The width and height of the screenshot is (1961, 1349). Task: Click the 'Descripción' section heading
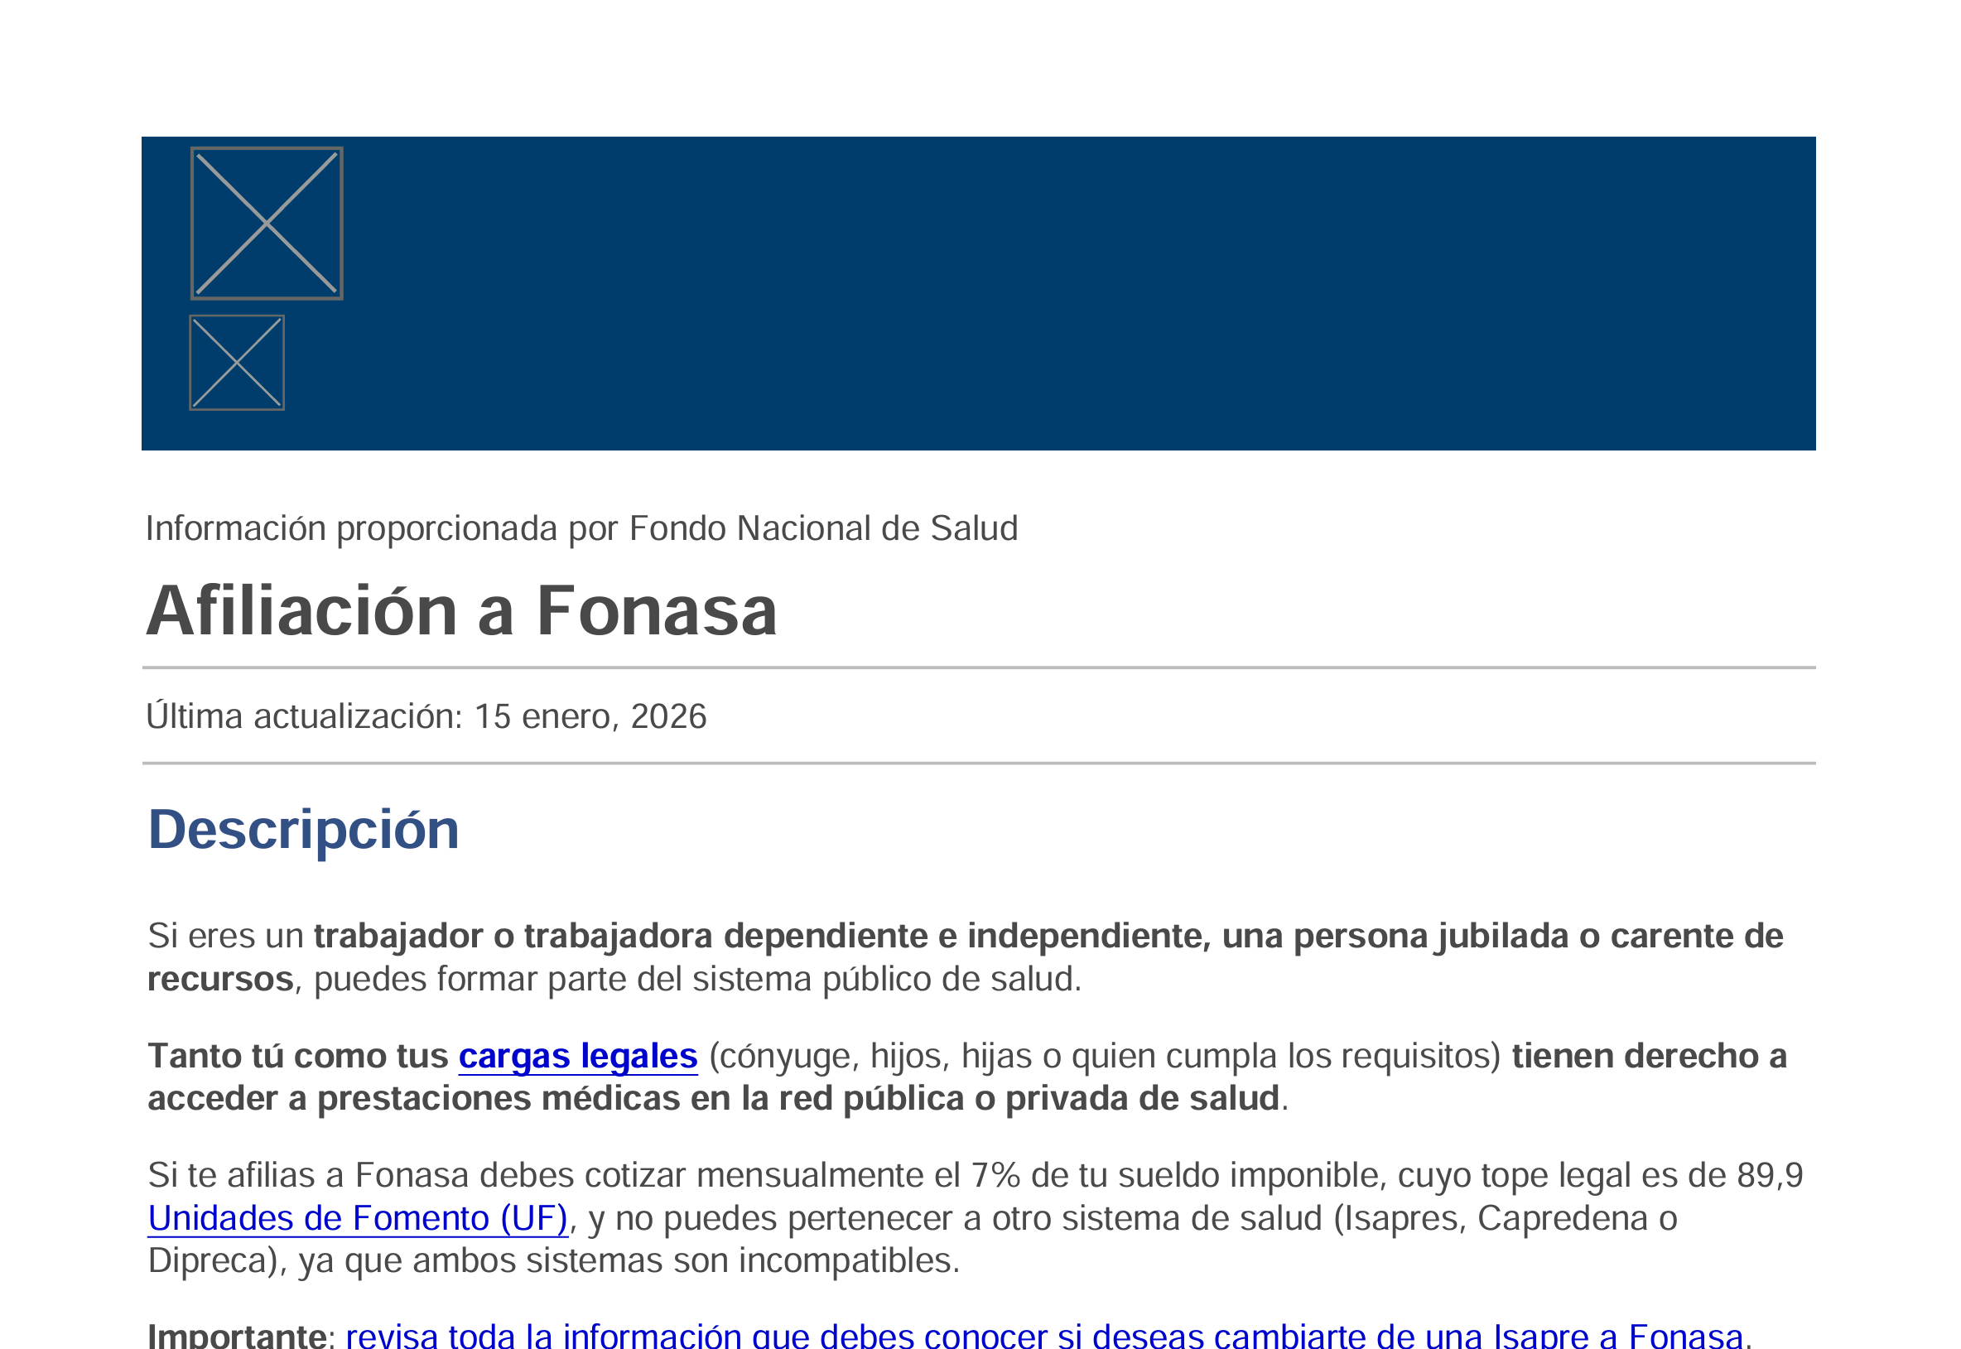(x=303, y=829)
